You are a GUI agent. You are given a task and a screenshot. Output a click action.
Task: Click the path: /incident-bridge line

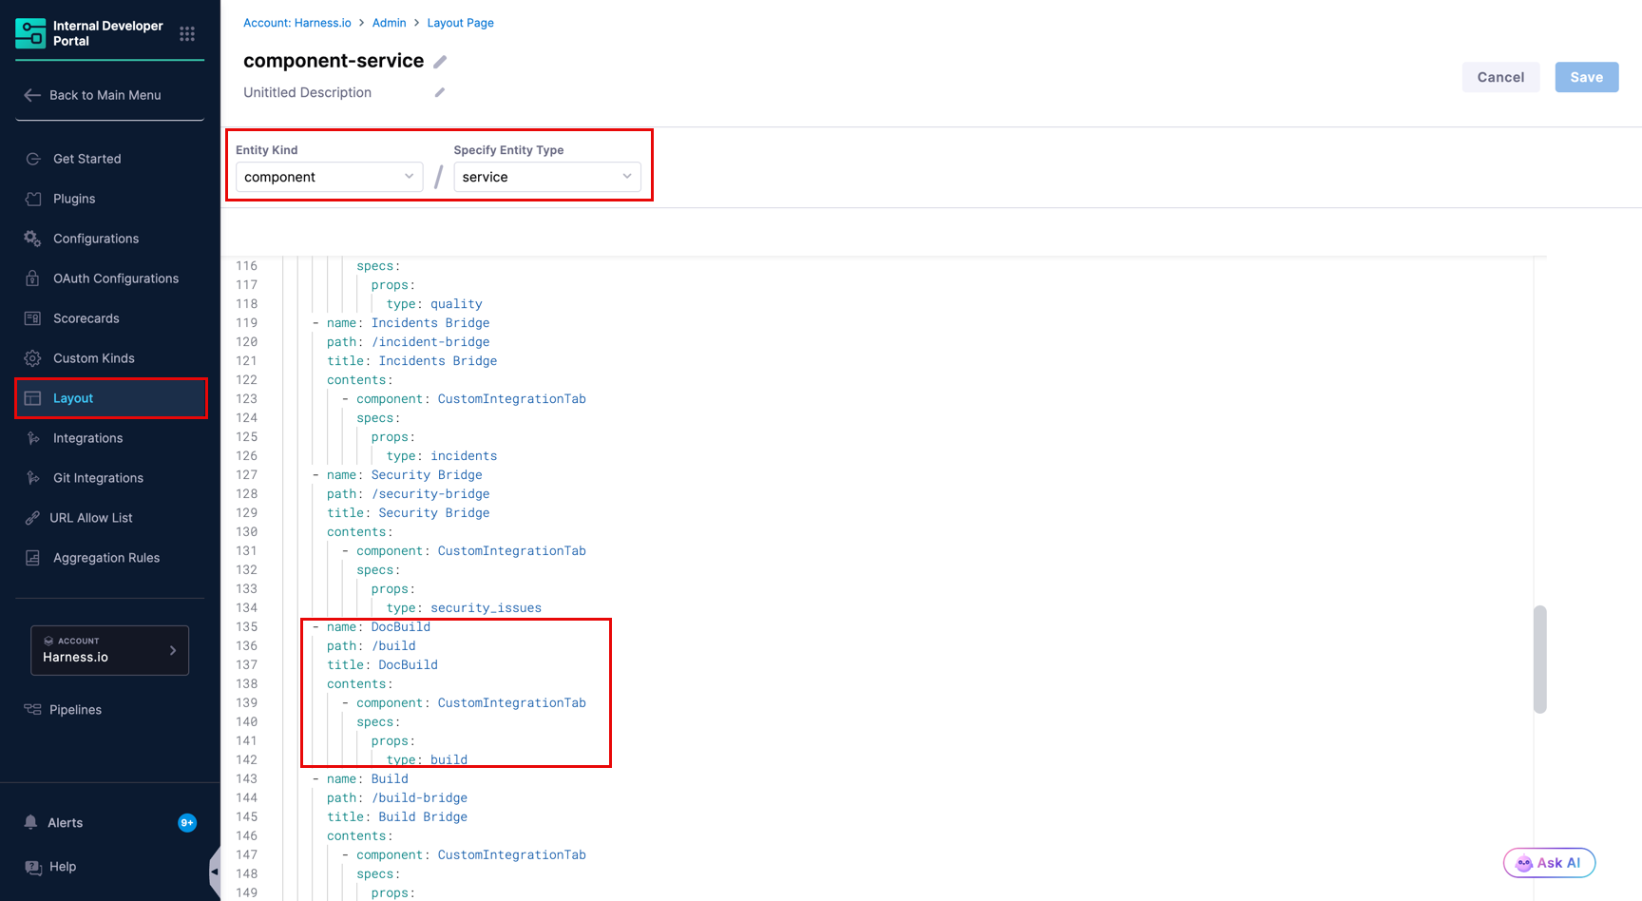point(409,341)
